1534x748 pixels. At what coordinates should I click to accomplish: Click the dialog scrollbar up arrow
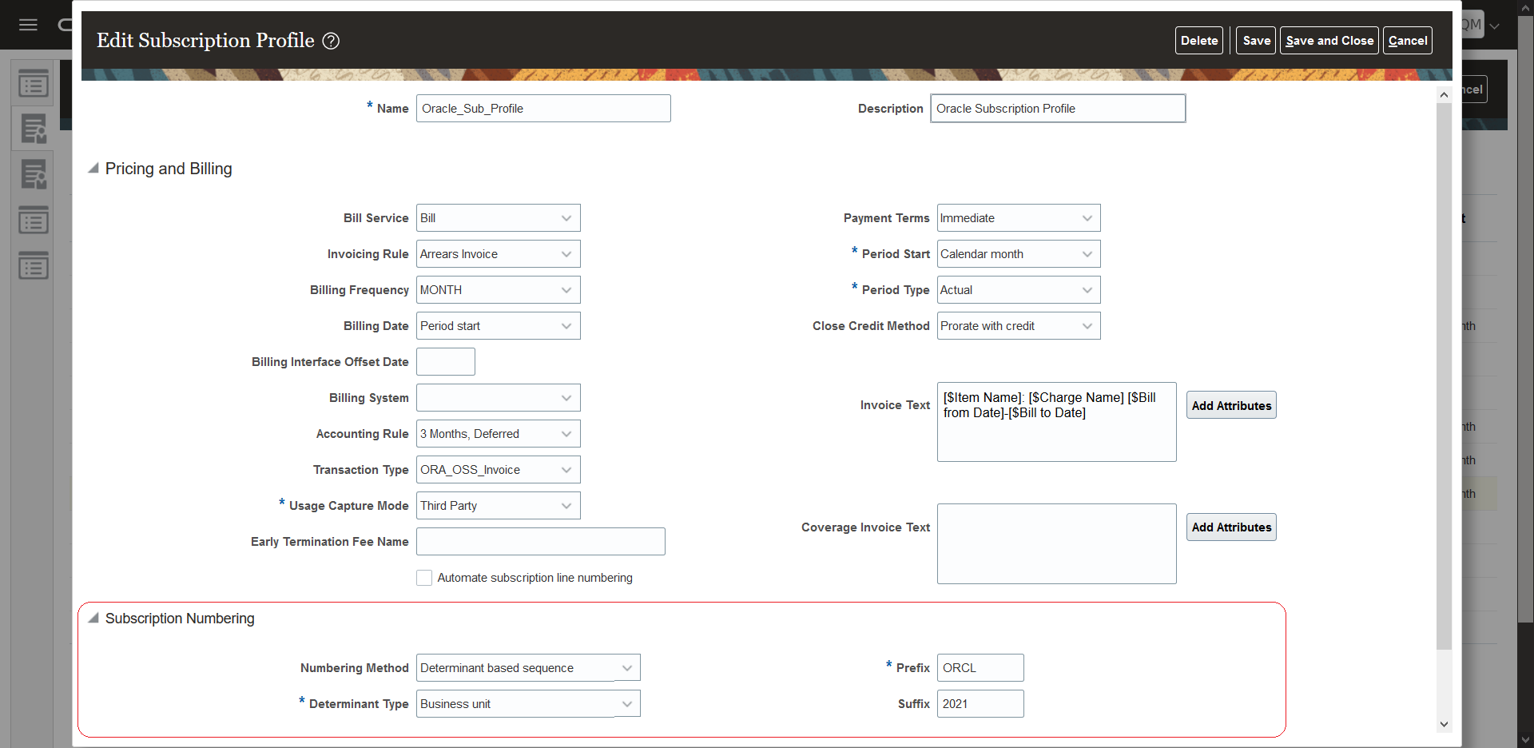click(1444, 95)
